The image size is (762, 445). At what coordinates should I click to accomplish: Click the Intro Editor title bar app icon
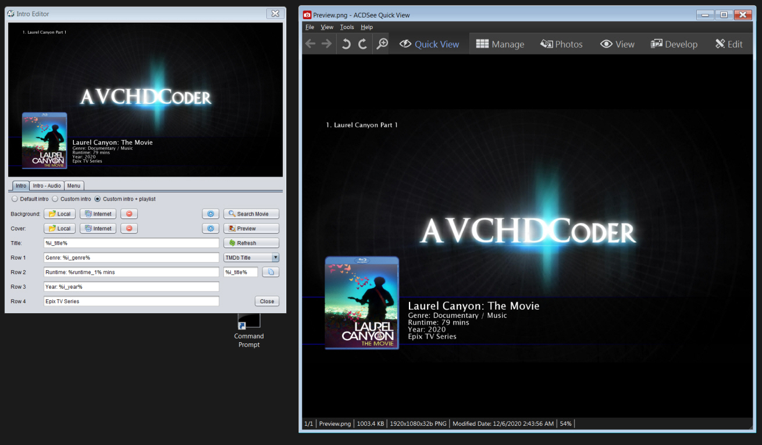pos(10,13)
